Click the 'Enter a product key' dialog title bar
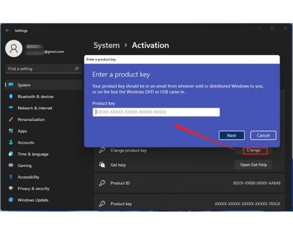 [182, 59]
